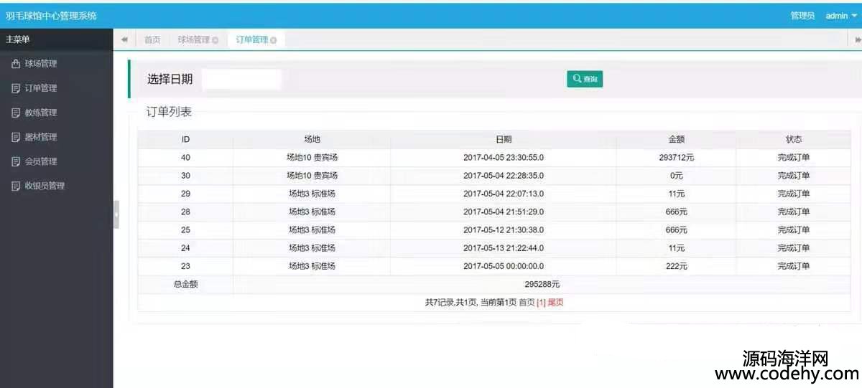The height and width of the screenshot is (388, 862).
Task: Click the 器材管理 sidebar icon
Action: pyautogui.click(x=16, y=137)
